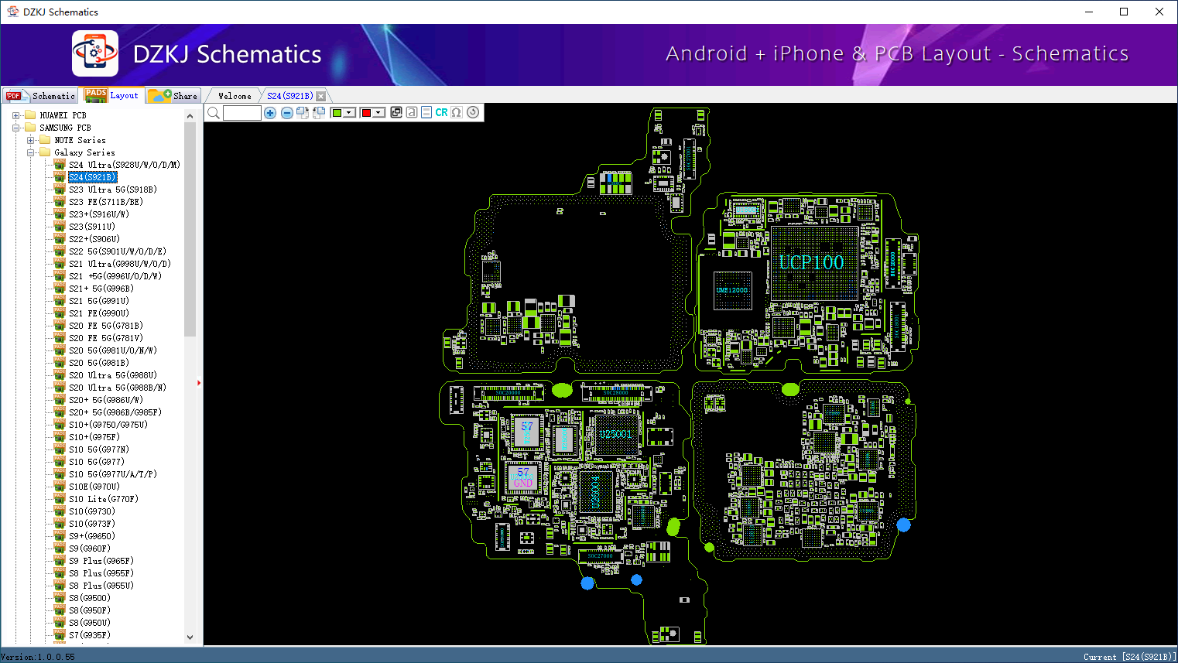This screenshot has height=663, width=1178.
Task: Collapse side panel with red arrow handle
Action: pos(199,383)
